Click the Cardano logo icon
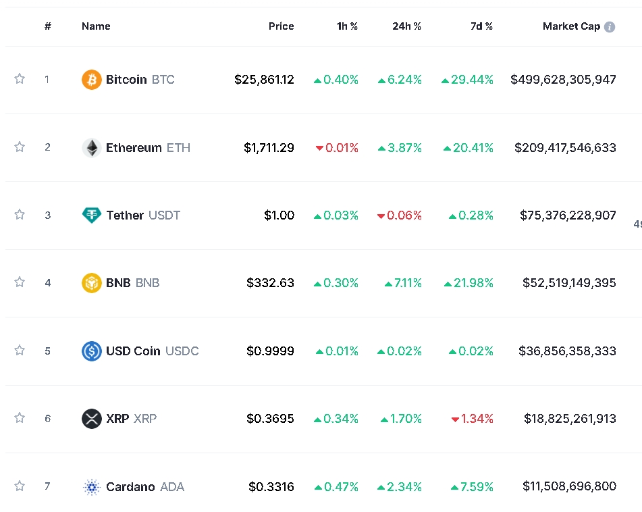The width and height of the screenshot is (642, 512). (91, 487)
